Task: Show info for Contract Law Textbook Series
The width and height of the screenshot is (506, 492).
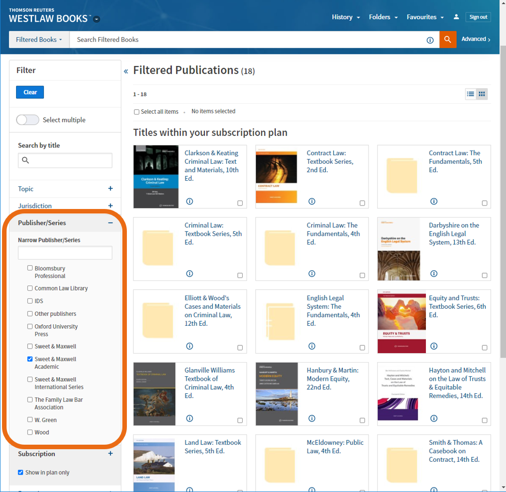Action: tap(312, 201)
